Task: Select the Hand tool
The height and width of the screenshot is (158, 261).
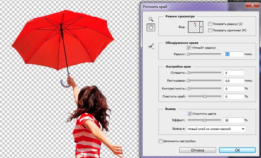Action: (x=151, y=28)
